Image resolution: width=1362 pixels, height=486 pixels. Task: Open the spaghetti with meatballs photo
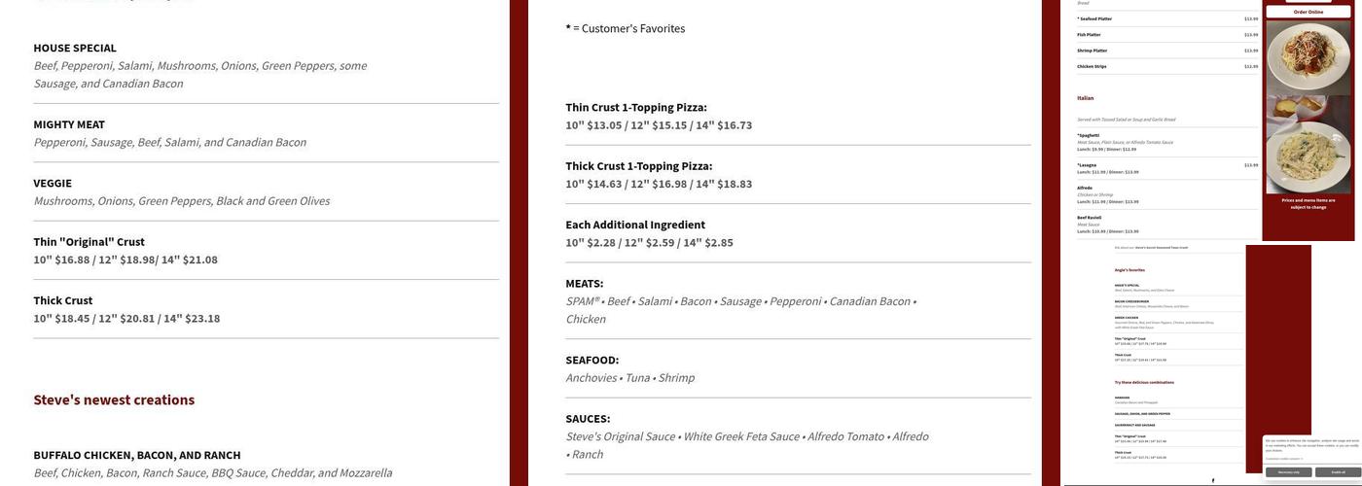click(x=1308, y=58)
